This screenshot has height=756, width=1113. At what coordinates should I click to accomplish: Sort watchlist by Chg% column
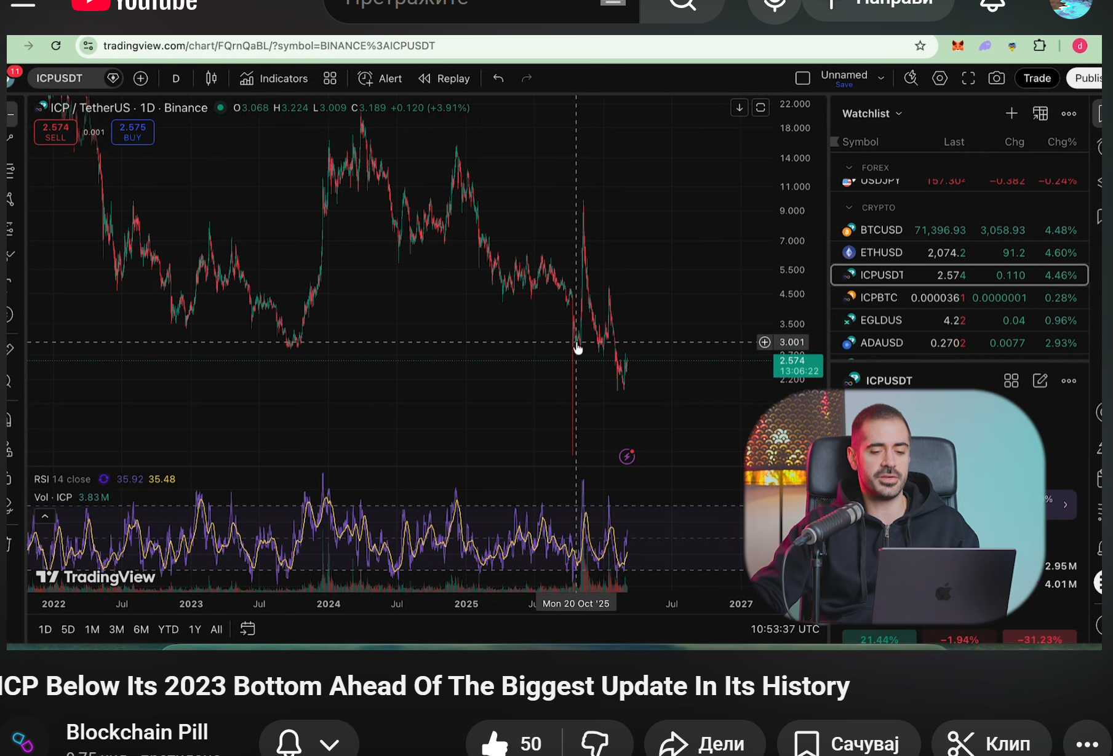click(x=1062, y=141)
